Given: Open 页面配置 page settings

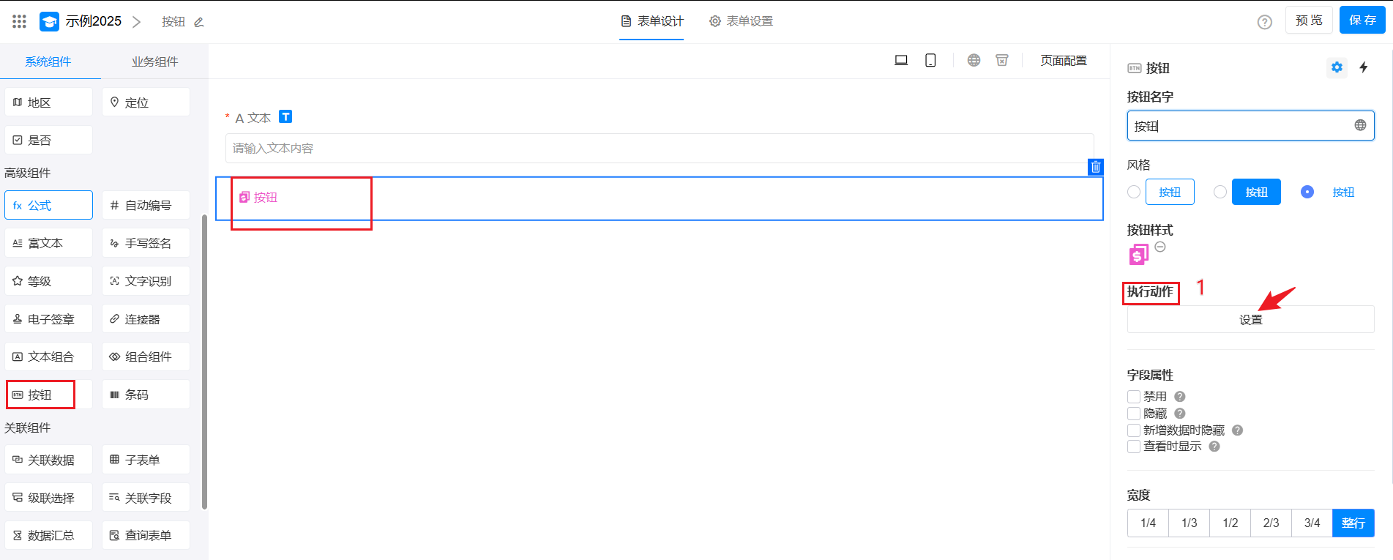Looking at the screenshot, I should tap(1063, 61).
